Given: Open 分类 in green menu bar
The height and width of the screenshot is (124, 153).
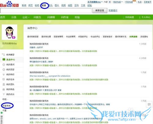Looking at the screenshot, I should click(x=14, y=17).
